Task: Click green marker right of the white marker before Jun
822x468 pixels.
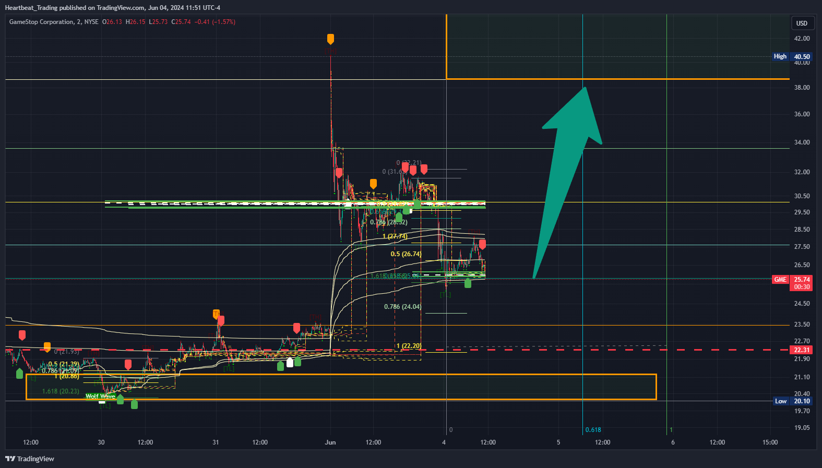Action: point(297,361)
